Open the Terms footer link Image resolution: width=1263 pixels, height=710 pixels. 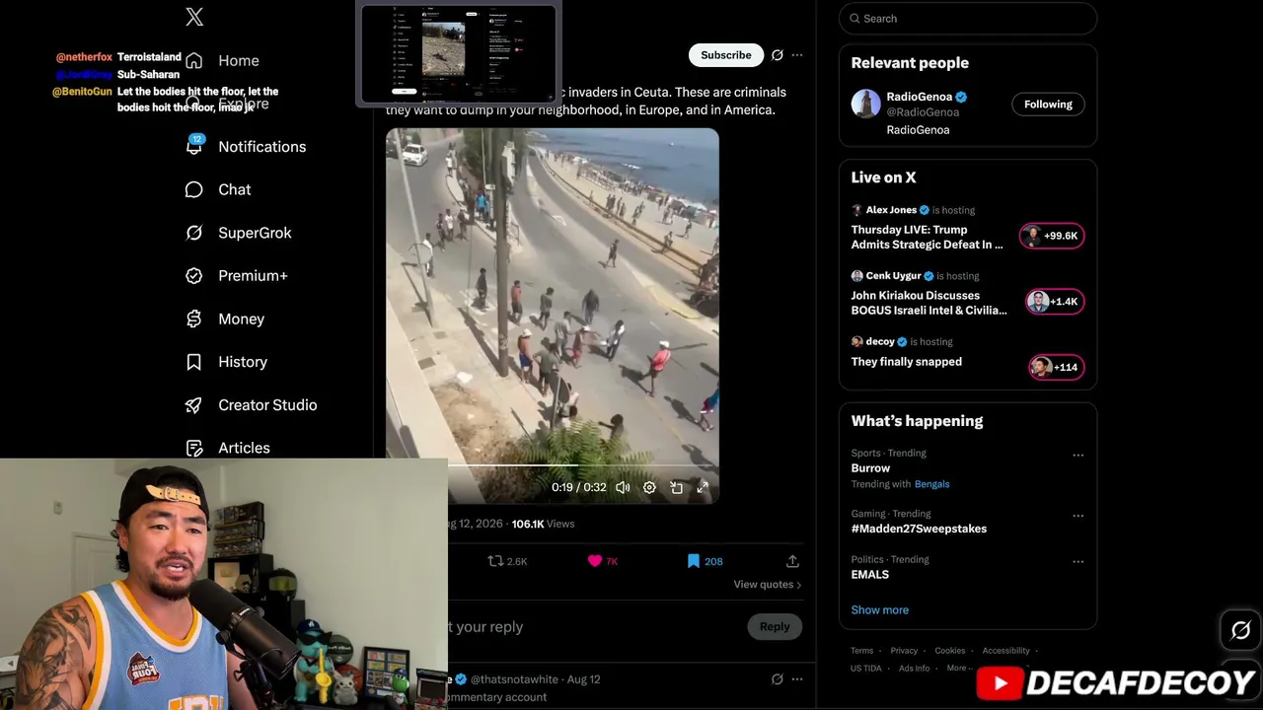tap(862, 651)
